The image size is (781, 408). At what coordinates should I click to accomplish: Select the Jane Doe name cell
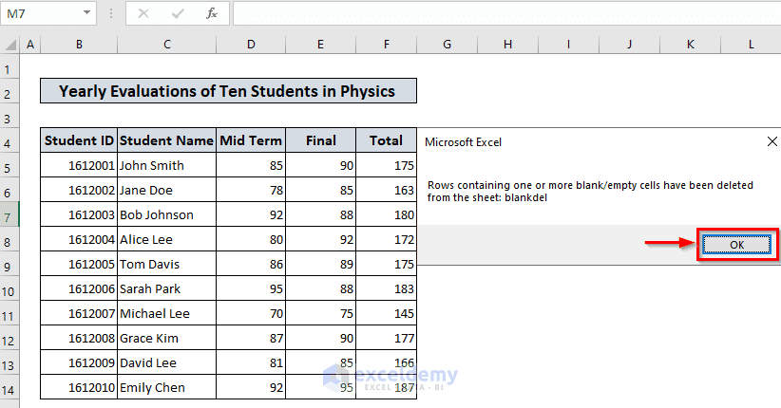tap(167, 190)
